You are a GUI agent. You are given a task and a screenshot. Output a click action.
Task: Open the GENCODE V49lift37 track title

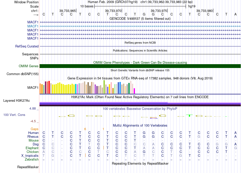tap(140, 19)
